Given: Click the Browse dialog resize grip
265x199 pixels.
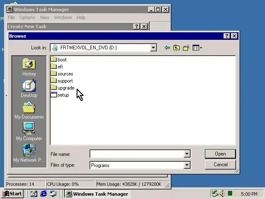Looking at the screenshot, I should [236, 171].
